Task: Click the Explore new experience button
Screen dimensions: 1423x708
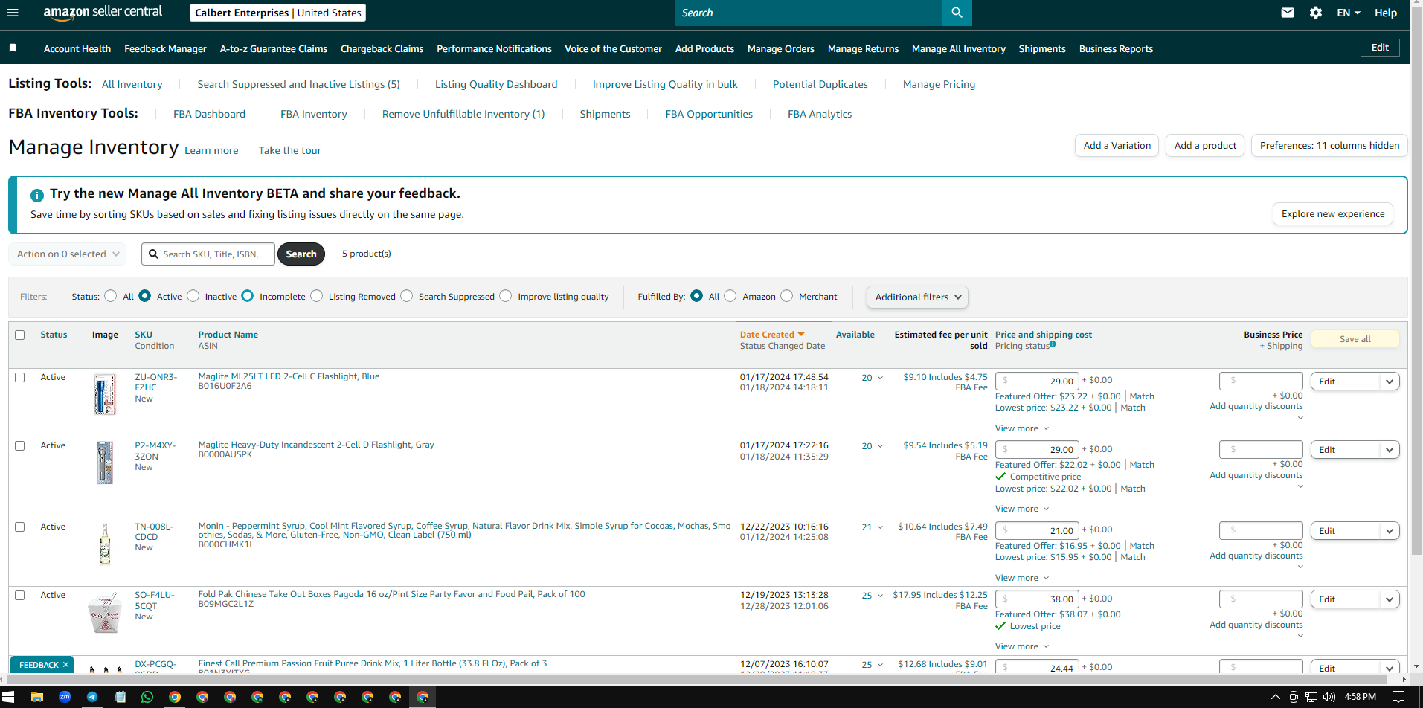Action: pyautogui.click(x=1333, y=214)
